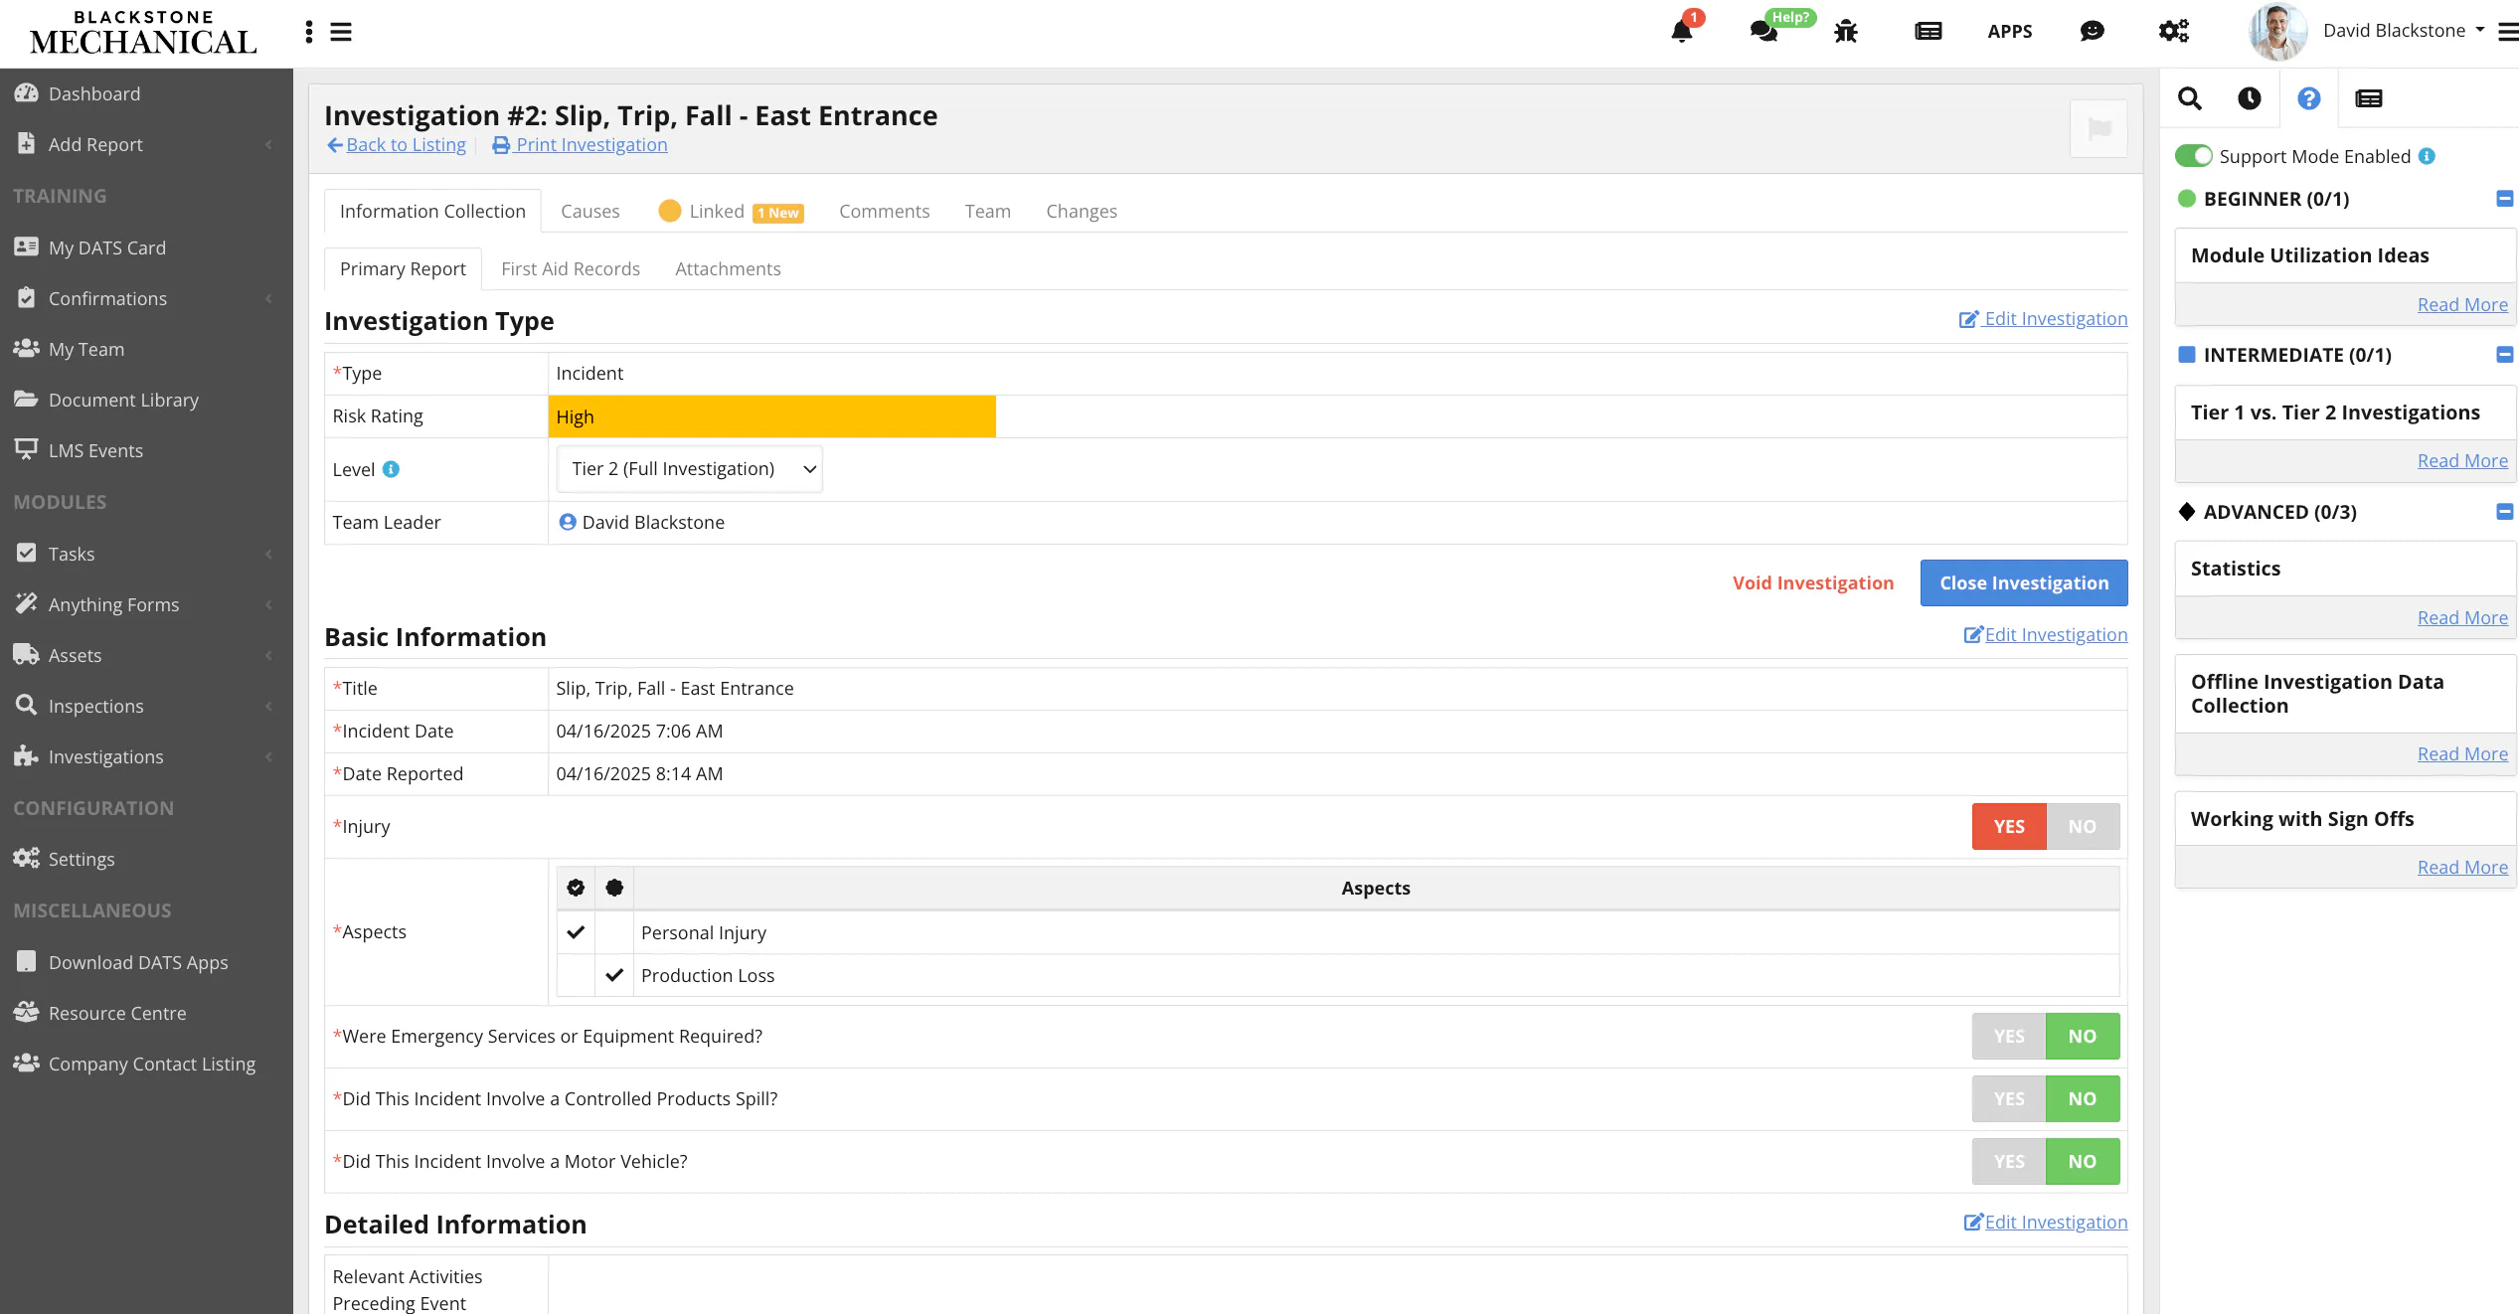Click the bug report icon
The width and height of the screenshot is (2519, 1314).
1846,32
